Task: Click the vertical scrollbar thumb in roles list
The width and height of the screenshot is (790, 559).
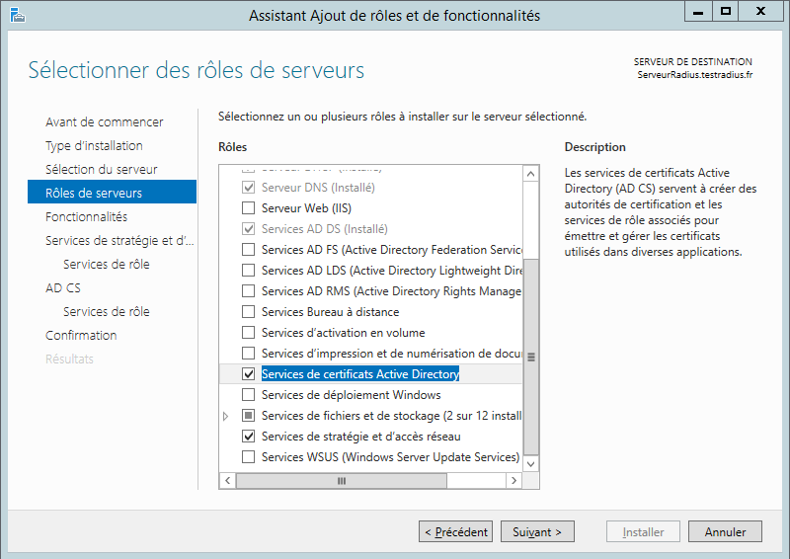Action: [531, 356]
